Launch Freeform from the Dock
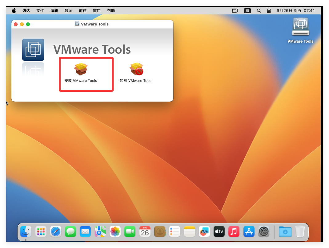 (204, 231)
